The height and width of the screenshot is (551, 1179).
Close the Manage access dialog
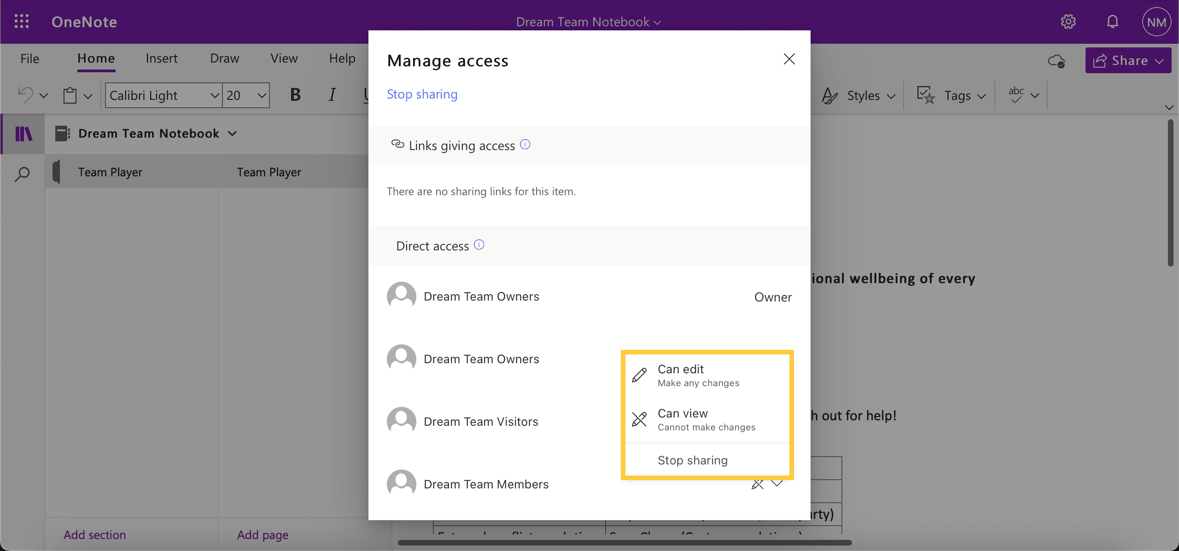[789, 59]
